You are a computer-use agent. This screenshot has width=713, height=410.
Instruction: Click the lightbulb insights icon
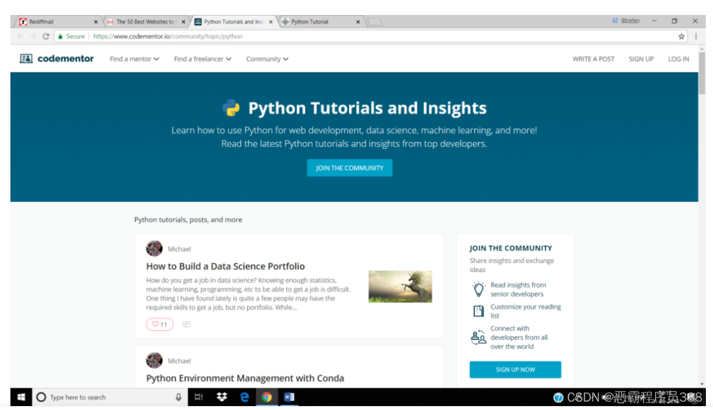pos(479,287)
